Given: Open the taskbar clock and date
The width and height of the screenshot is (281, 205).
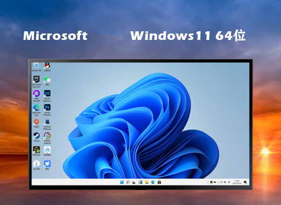Looking at the screenshot, I should [237, 182].
